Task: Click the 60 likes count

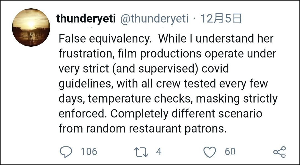Action: point(230,152)
